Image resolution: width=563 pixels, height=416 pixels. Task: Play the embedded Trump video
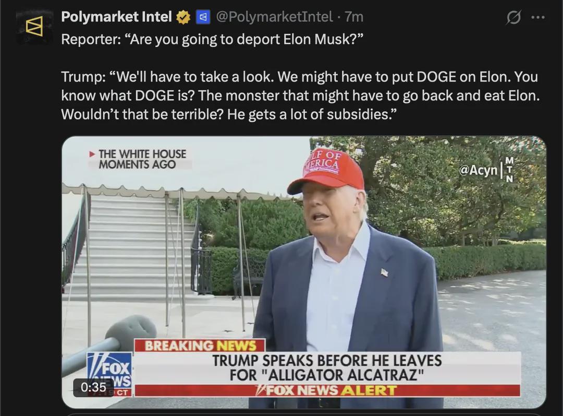click(x=304, y=272)
